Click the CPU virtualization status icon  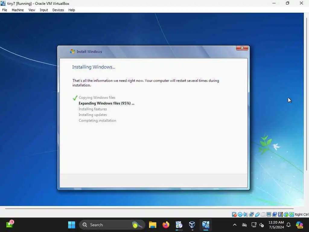280,214
